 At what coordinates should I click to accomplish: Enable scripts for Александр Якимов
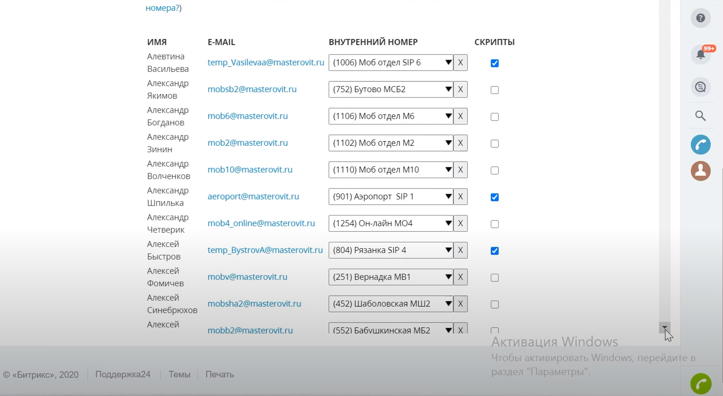495,90
